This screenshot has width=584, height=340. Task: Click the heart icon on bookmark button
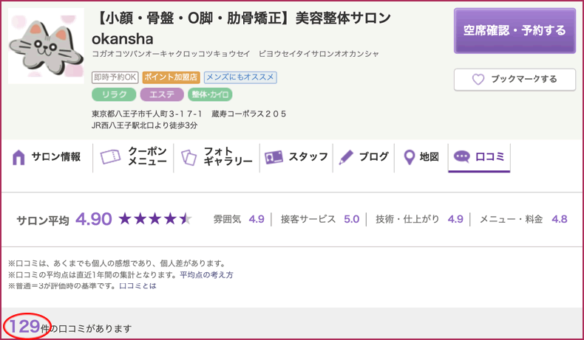[x=478, y=79]
